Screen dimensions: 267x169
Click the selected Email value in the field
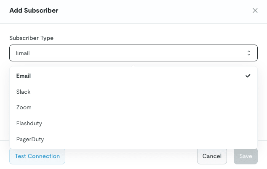pos(23,53)
